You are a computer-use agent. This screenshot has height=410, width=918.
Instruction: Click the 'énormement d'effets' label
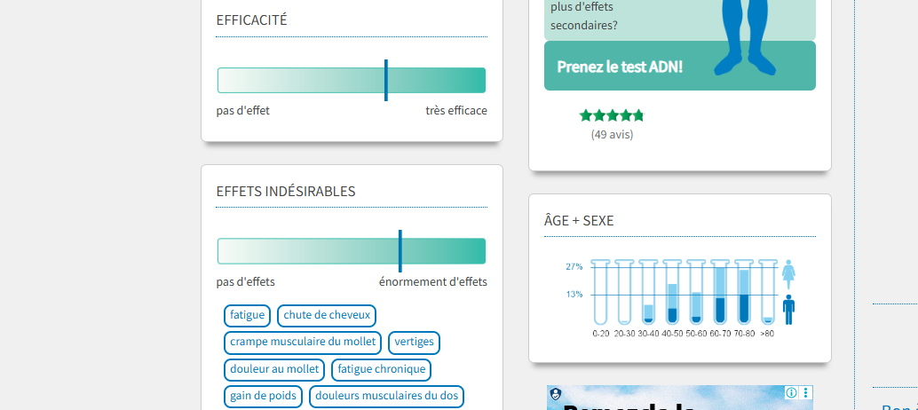pos(432,282)
